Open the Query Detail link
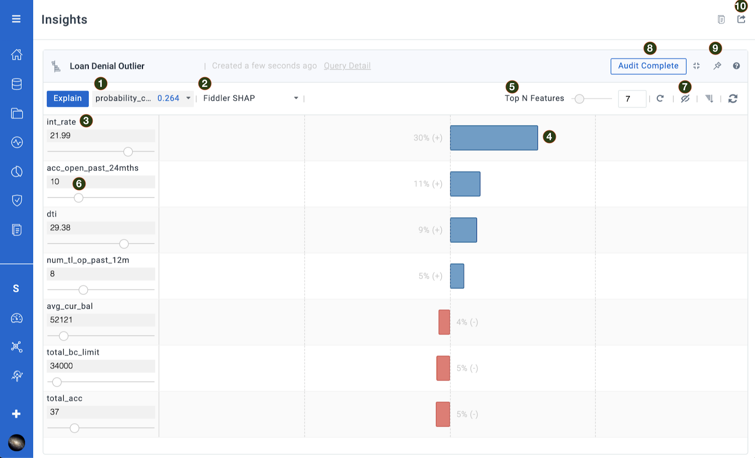This screenshot has height=458, width=755. pyautogui.click(x=347, y=66)
